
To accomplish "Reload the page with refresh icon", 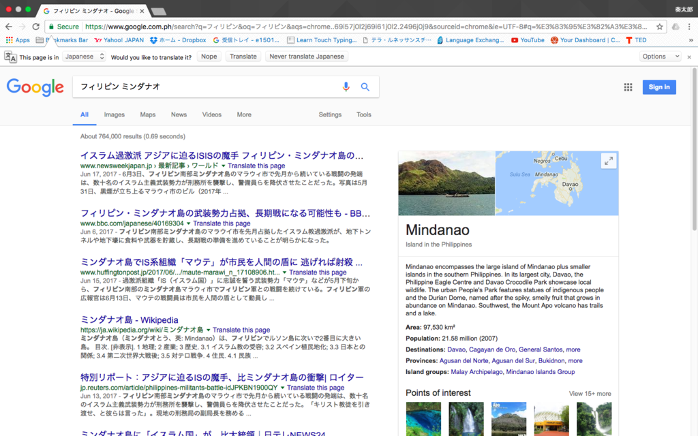I will click(36, 27).
